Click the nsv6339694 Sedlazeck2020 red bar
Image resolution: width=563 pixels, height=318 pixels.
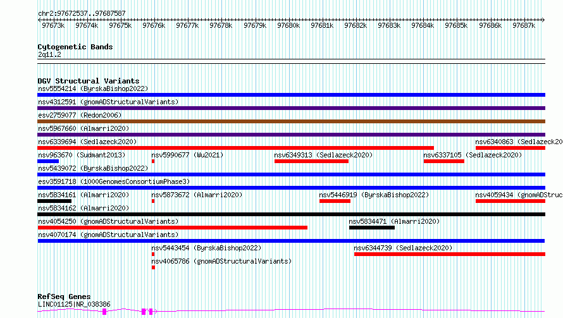[235, 148]
